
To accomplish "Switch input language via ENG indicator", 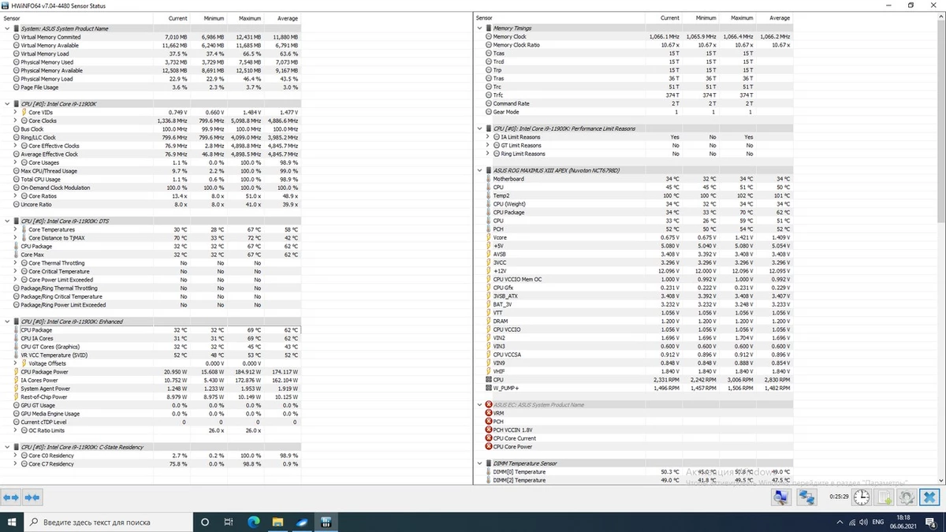I will 877,522.
